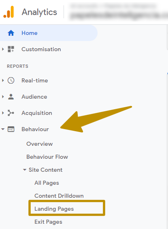Collapse the Site Content submenu arrow
Viewport: 168px width, 229px height.
tap(25, 170)
